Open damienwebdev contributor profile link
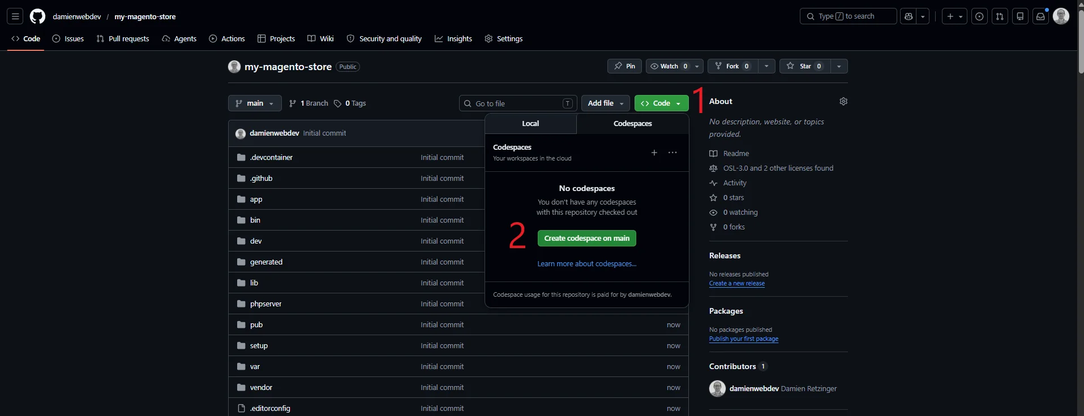Viewport: 1084px width, 416px height. [x=754, y=389]
